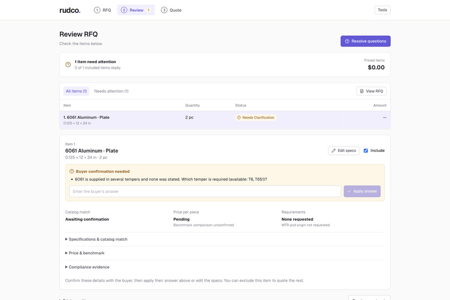
Task: Click the Edit specs button
Action: [x=343, y=151]
